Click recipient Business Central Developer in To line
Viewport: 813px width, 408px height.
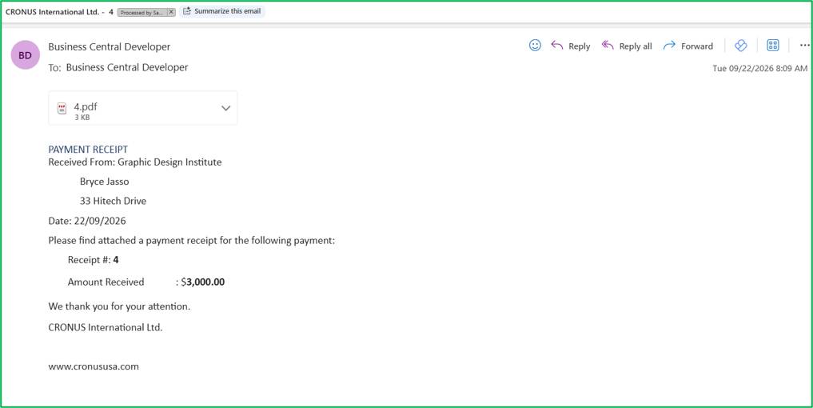[x=127, y=67]
